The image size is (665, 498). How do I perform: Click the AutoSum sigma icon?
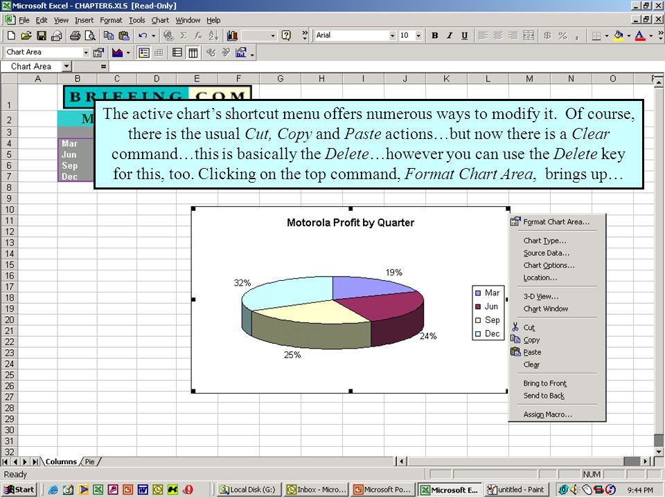click(x=184, y=35)
